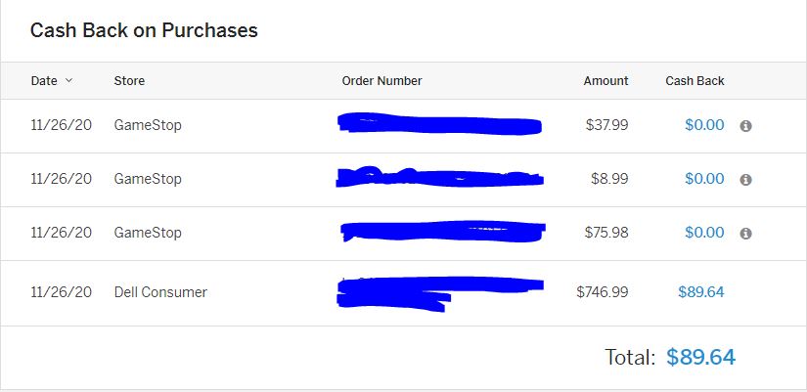The image size is (807, 392).
Task: Click the Order Number column header
Action: click(x=381, y=81)
